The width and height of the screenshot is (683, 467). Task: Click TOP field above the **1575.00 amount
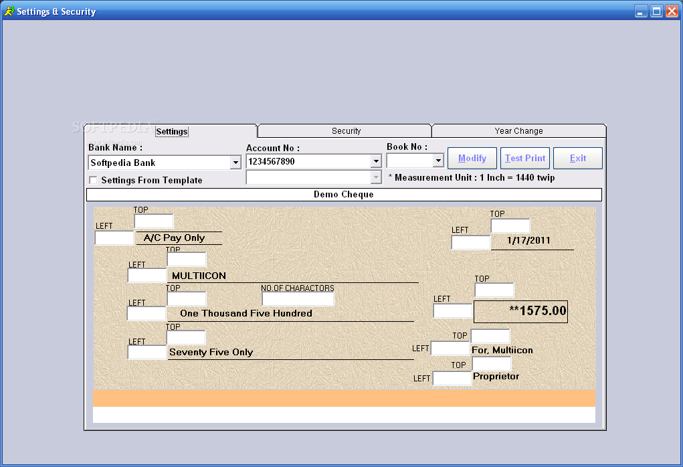494,290
